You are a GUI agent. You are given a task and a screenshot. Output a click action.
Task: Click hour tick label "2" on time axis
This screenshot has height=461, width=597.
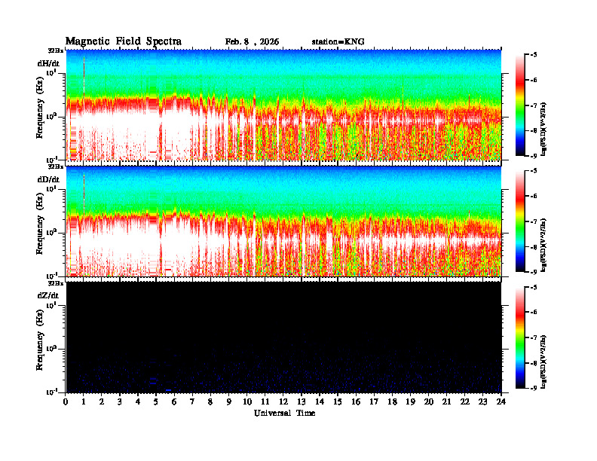(x=102, y=402)
